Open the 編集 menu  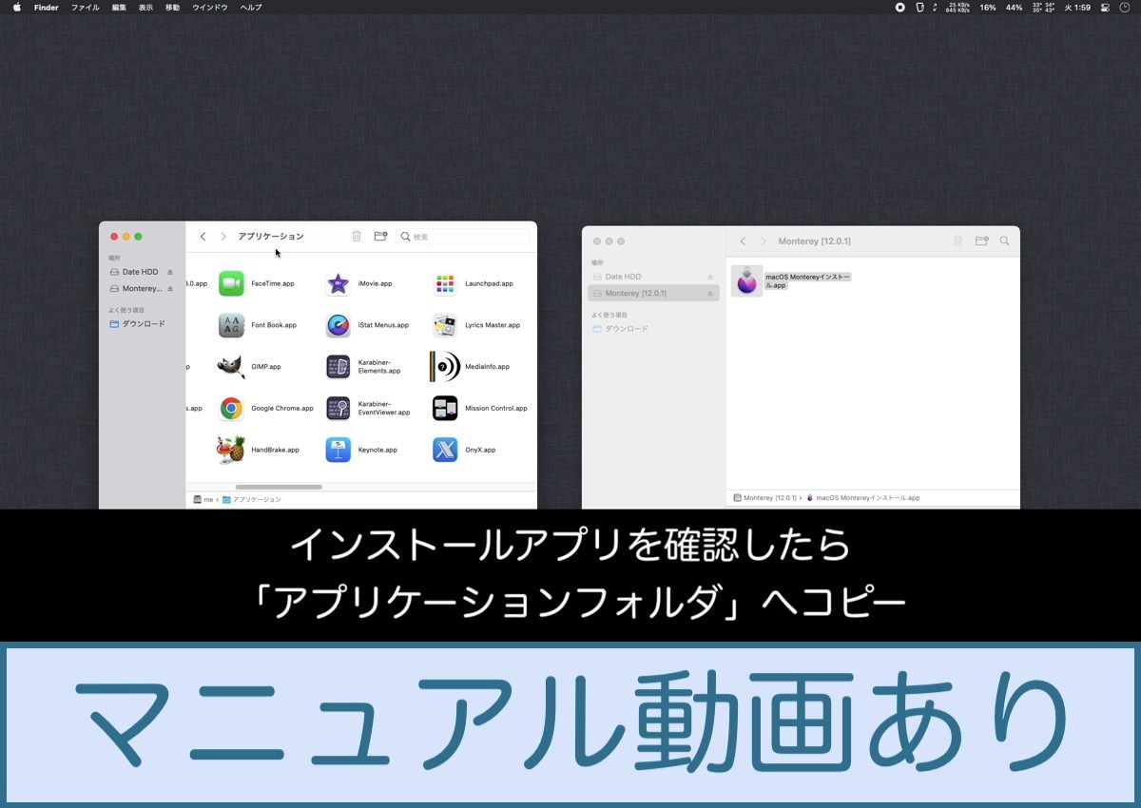[119, 7]
